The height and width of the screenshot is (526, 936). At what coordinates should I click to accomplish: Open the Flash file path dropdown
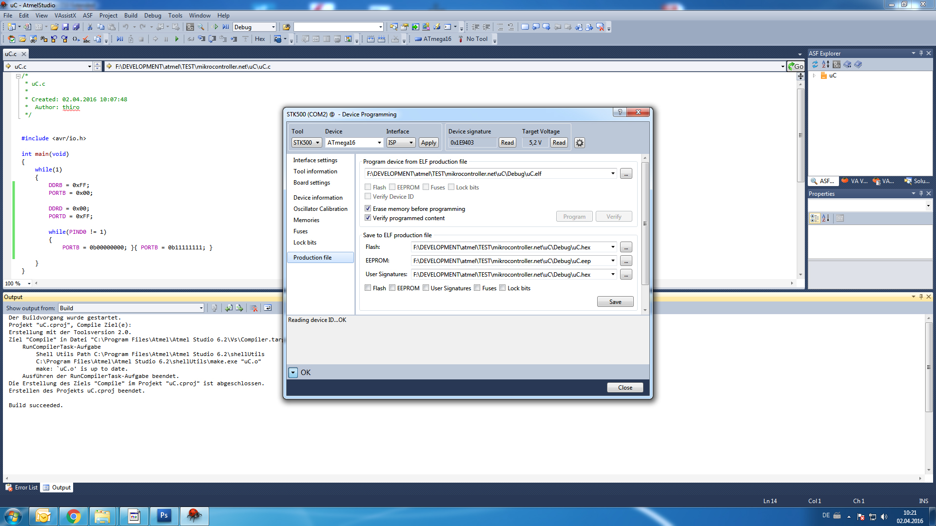tap(613, 247)
